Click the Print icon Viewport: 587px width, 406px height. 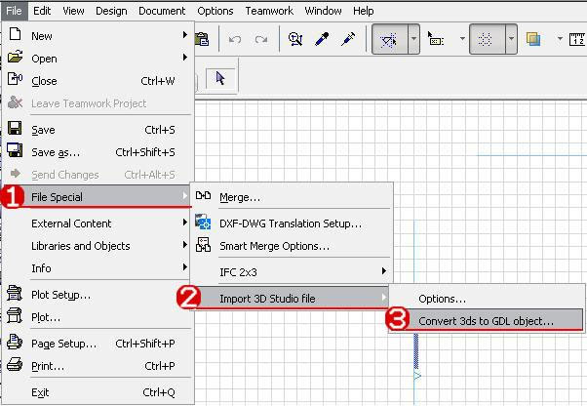click(x=15, y=364)
